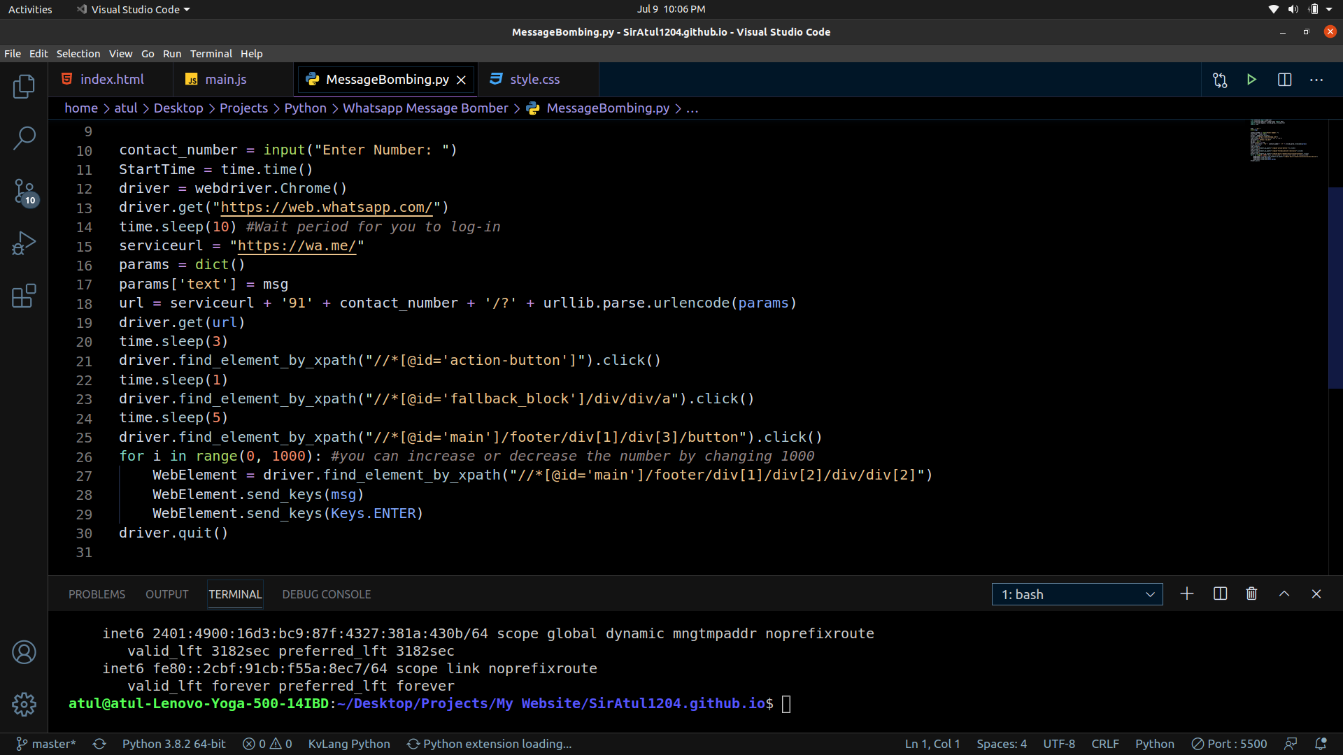Synchronize changes with the sync icon
The height and width of the screenshot is (755, 1343).
tap(99, 744)
